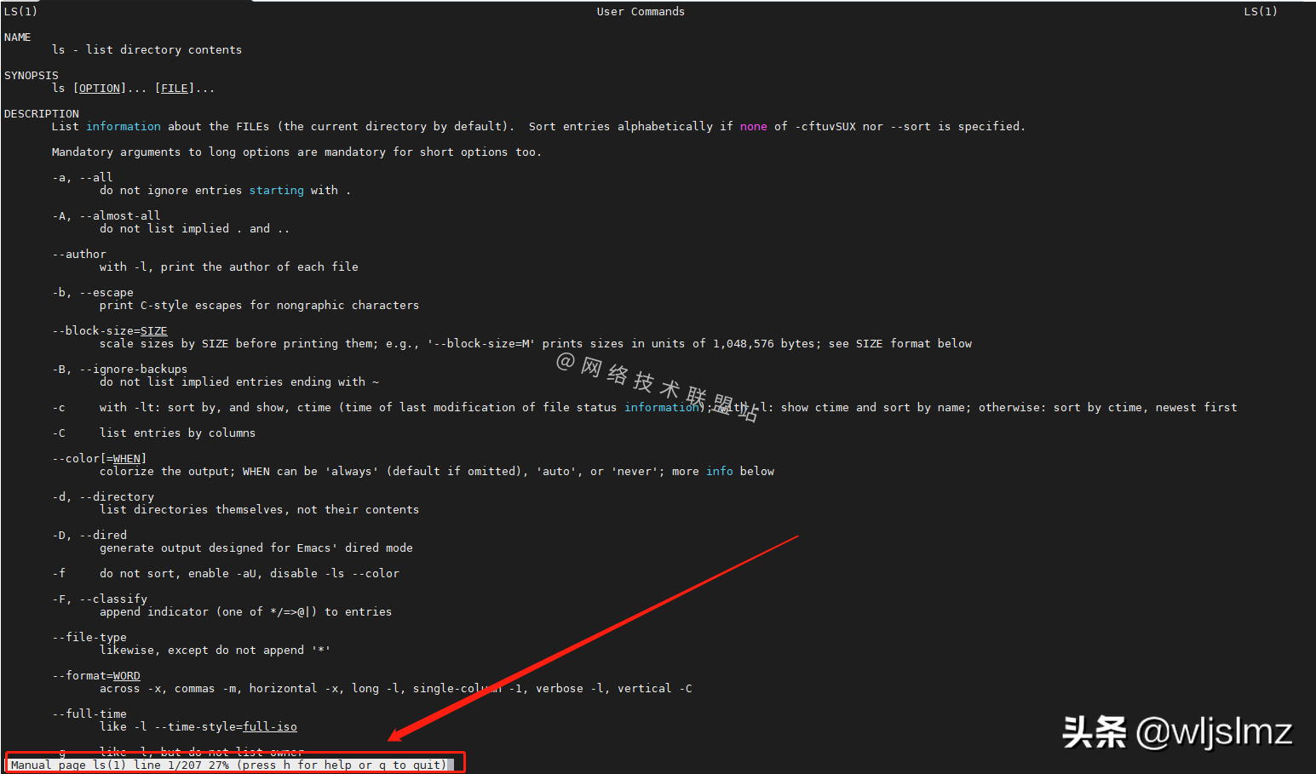
Task: Click the '-b, --escape' option
Action: click(92, 292)
